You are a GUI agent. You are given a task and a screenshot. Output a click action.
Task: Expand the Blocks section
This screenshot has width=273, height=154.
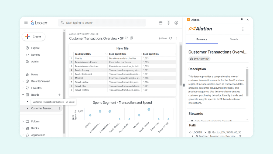(x=23, y=128)
